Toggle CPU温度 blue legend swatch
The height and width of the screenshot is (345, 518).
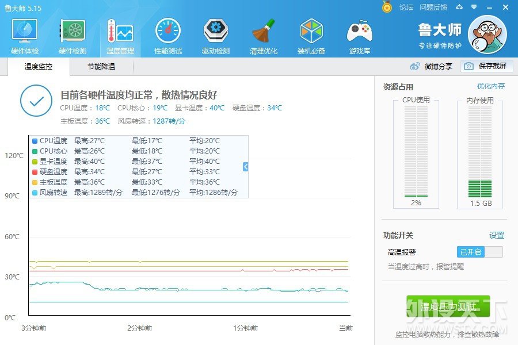pos(35,141)
